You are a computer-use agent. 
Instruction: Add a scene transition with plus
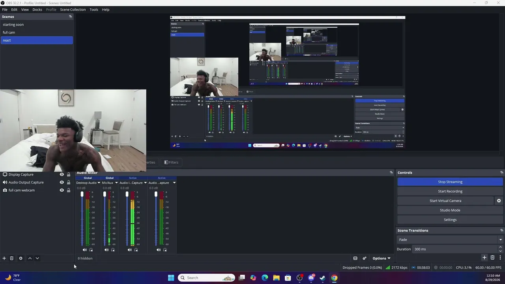pyautogui.click(x=484, y=258)
